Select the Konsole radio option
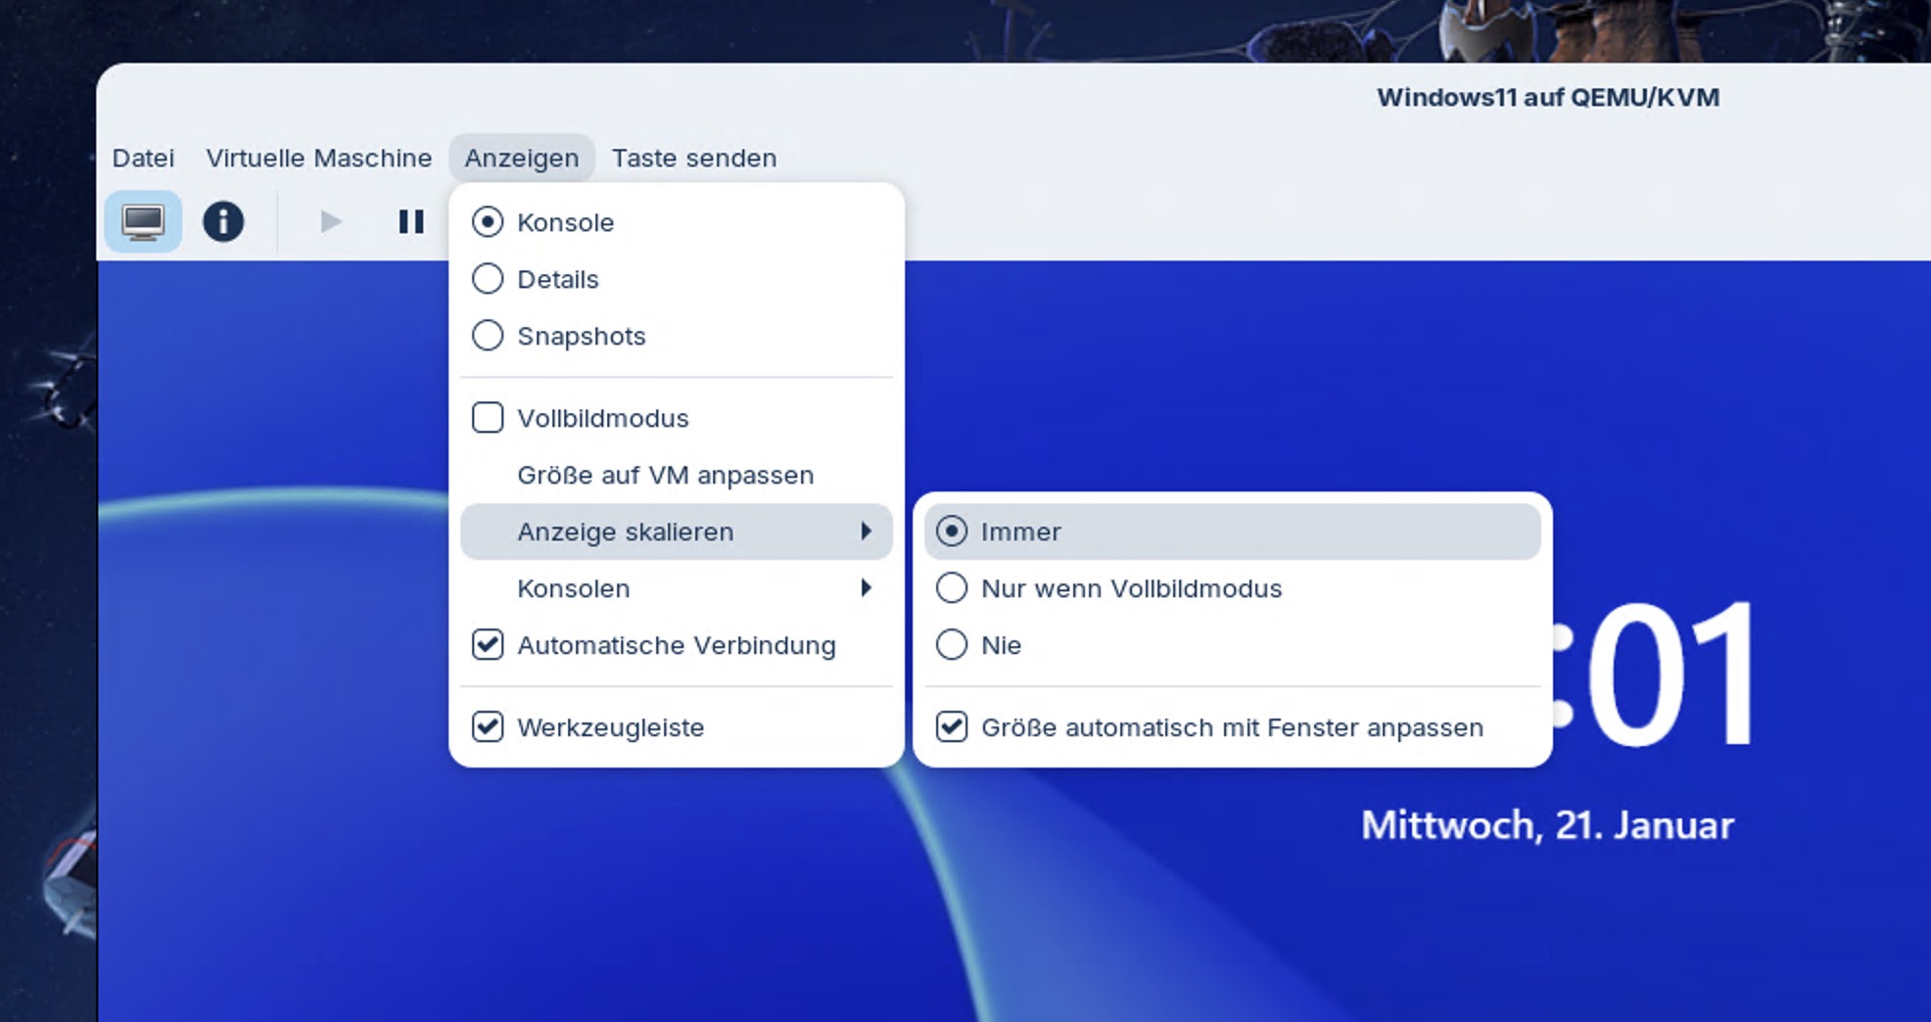This screenshot has width=1931, height=1022. [x=488, y=222]
